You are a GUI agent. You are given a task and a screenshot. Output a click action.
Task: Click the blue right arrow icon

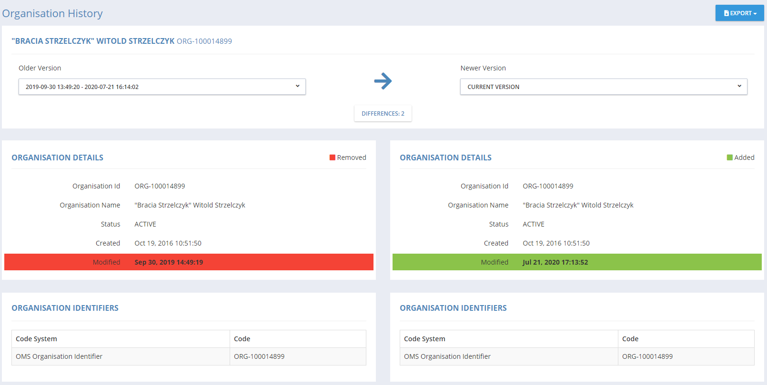tap(383, 81)
